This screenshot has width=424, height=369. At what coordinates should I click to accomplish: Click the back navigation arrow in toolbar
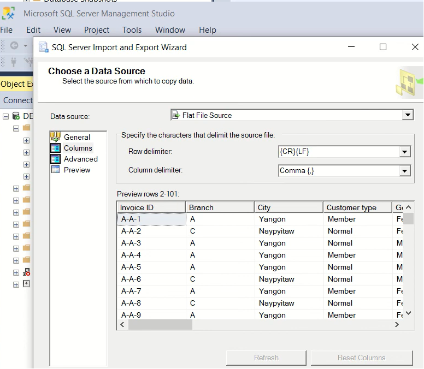tap(14, 46)
